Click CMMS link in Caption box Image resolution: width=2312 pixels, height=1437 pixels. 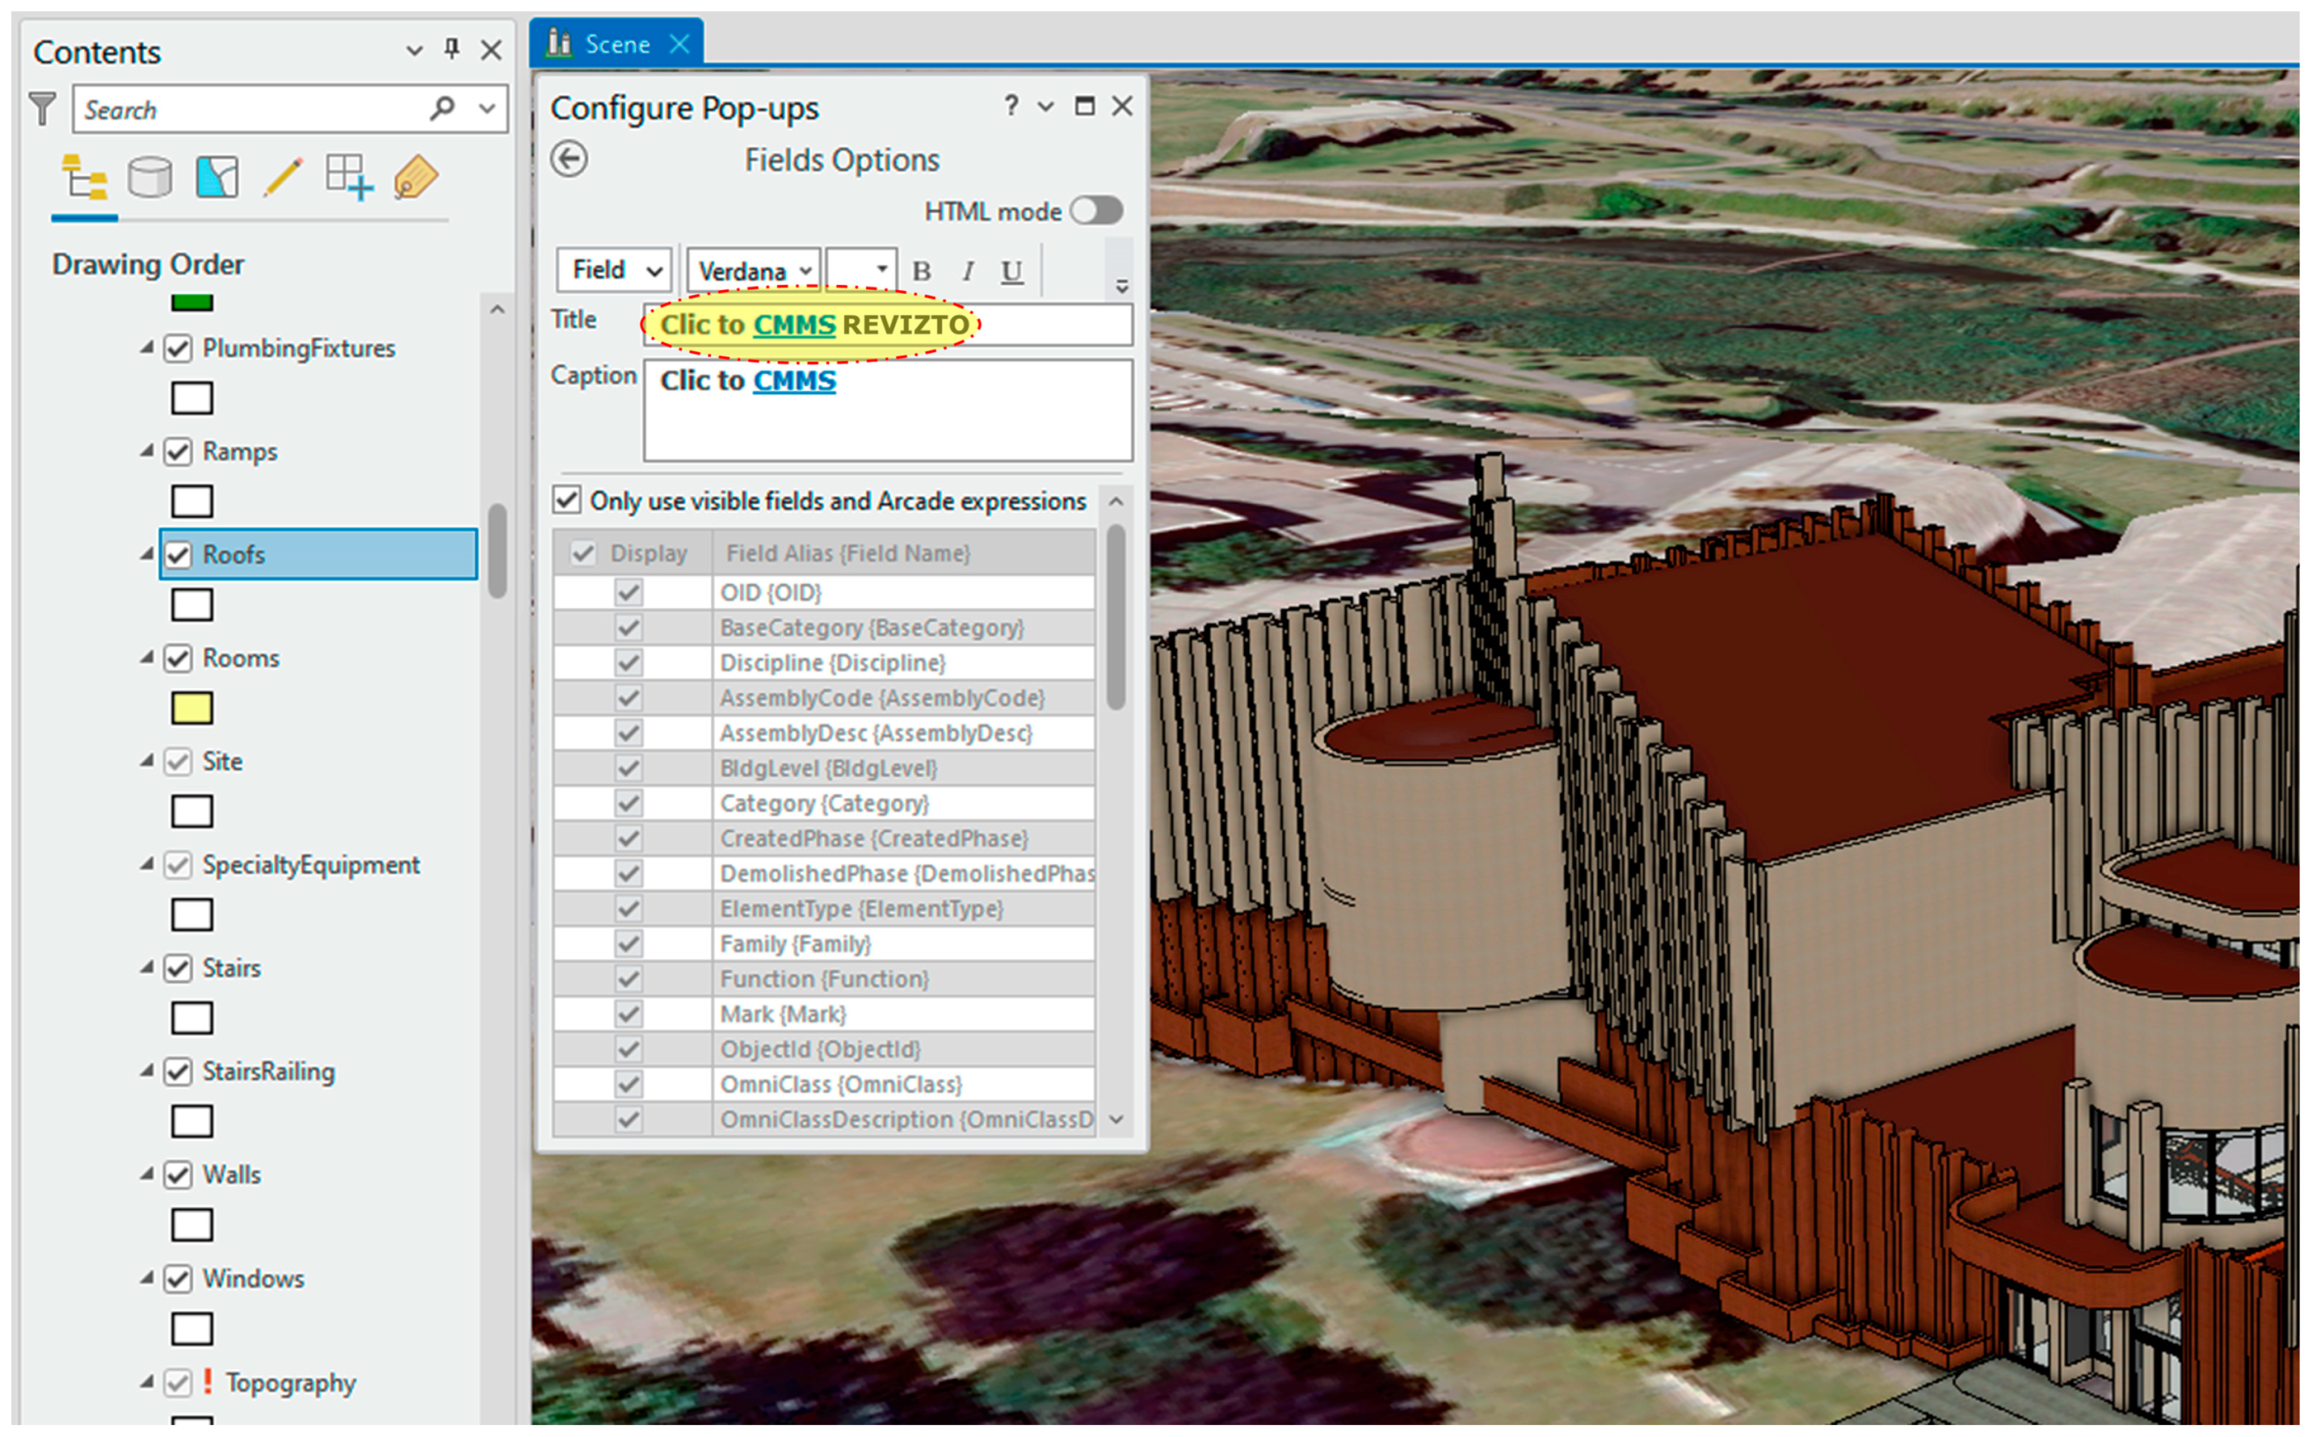(x=794, y=381)
